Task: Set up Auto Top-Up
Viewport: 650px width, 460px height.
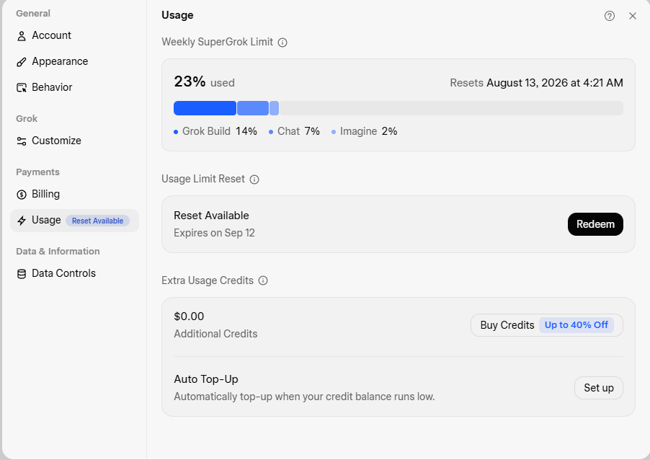Action: point(599,388)
